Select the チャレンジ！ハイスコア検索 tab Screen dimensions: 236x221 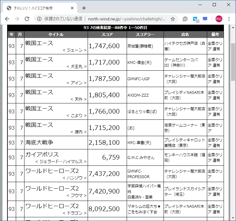click(40, 8)
